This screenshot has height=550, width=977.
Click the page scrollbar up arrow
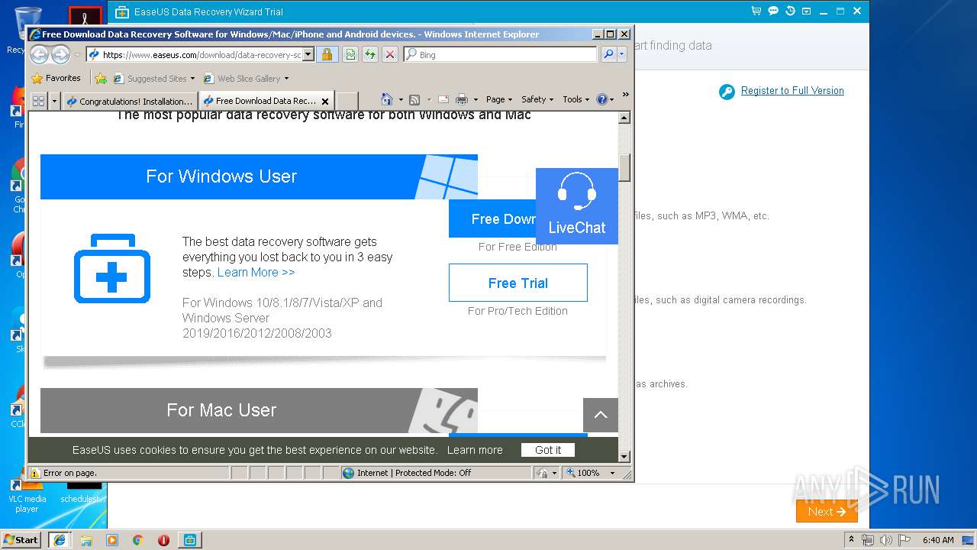point(624,118)
